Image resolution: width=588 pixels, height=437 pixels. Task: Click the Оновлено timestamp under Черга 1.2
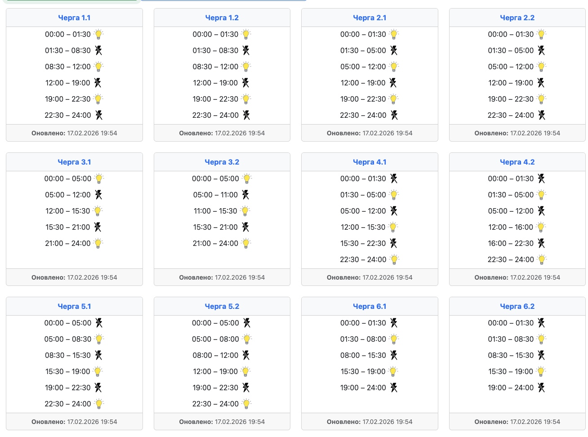pyautogui.click(x=222, y=133)
